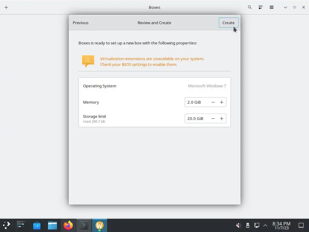
Task: Minimize the Boxes window
Action: 285,7
